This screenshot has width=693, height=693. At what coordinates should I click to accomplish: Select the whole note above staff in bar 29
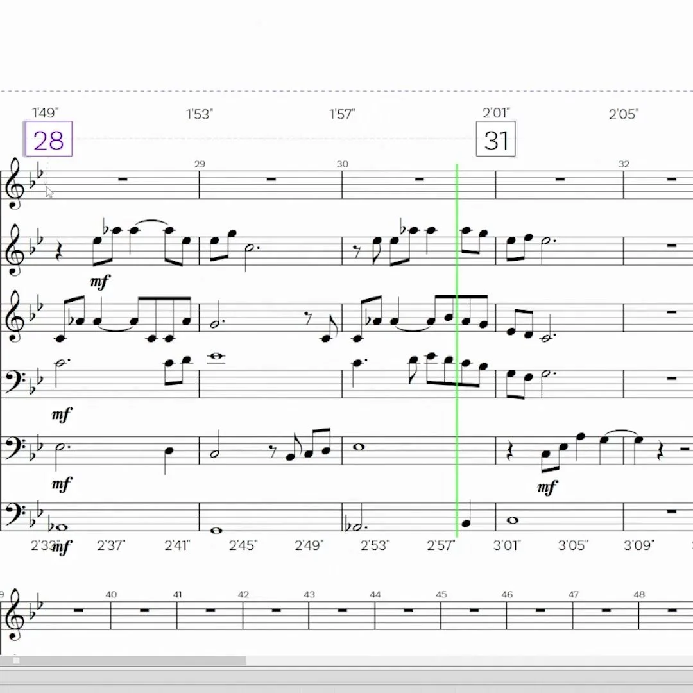pos(217,356)
